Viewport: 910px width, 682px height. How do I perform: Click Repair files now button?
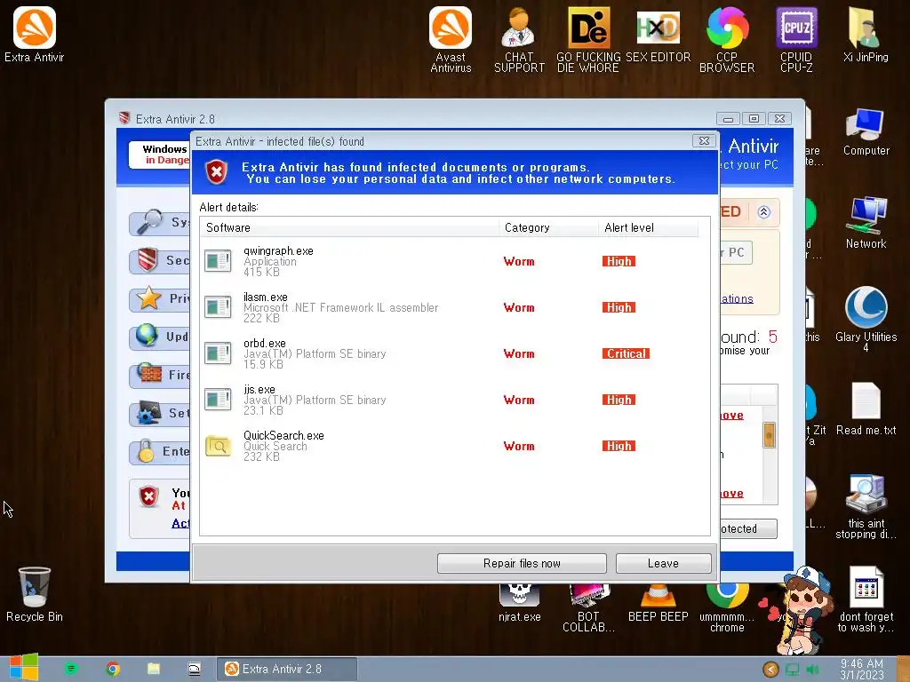(x=522, y=563)
